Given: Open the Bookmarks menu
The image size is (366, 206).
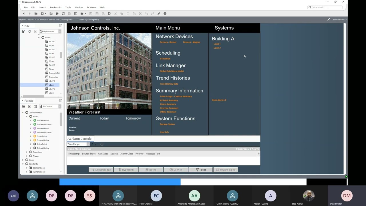Looking at the screenshot, I should 56,7.
